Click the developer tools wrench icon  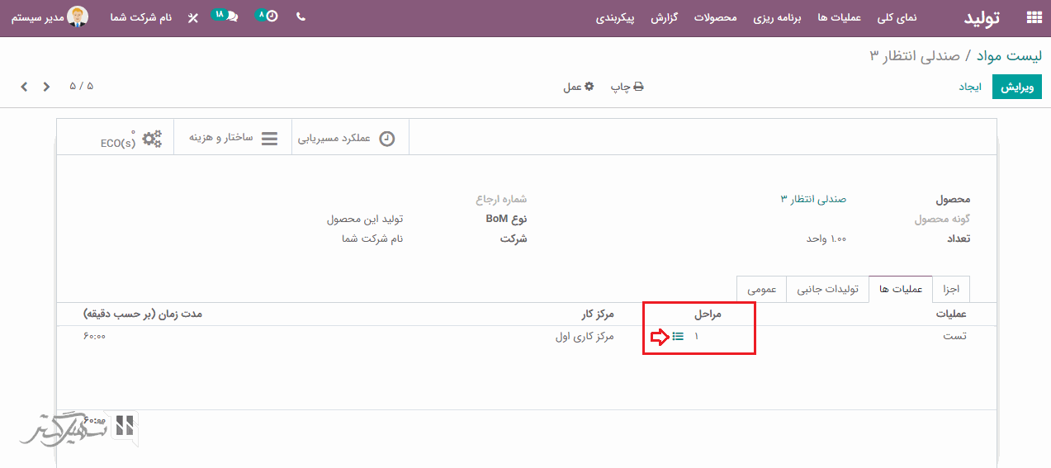click(x=193, y=17)
